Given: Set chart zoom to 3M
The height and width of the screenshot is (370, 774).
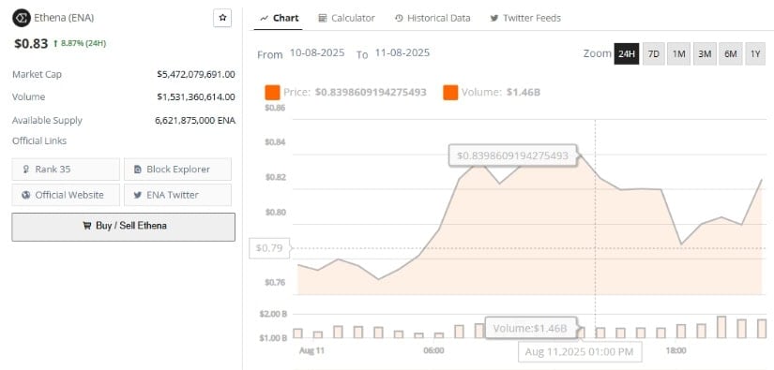Looking at the screenshot, I should pos(705,53).
